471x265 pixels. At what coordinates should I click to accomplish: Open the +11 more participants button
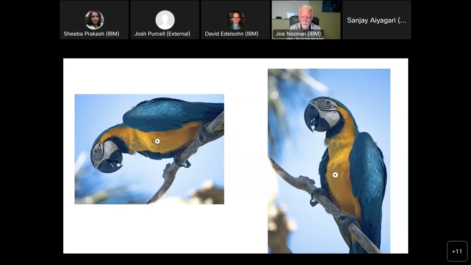point(457,251)
